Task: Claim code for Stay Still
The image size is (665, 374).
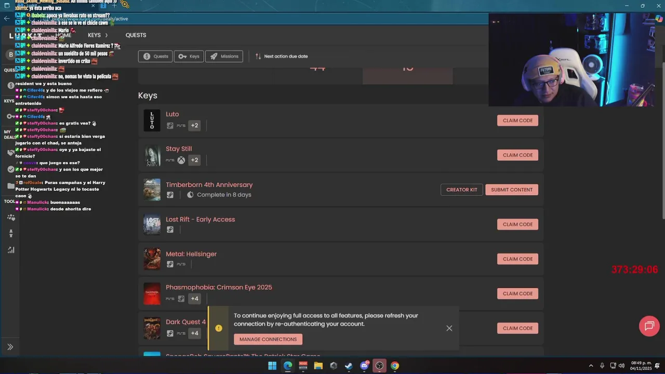Action: point(517,155)
